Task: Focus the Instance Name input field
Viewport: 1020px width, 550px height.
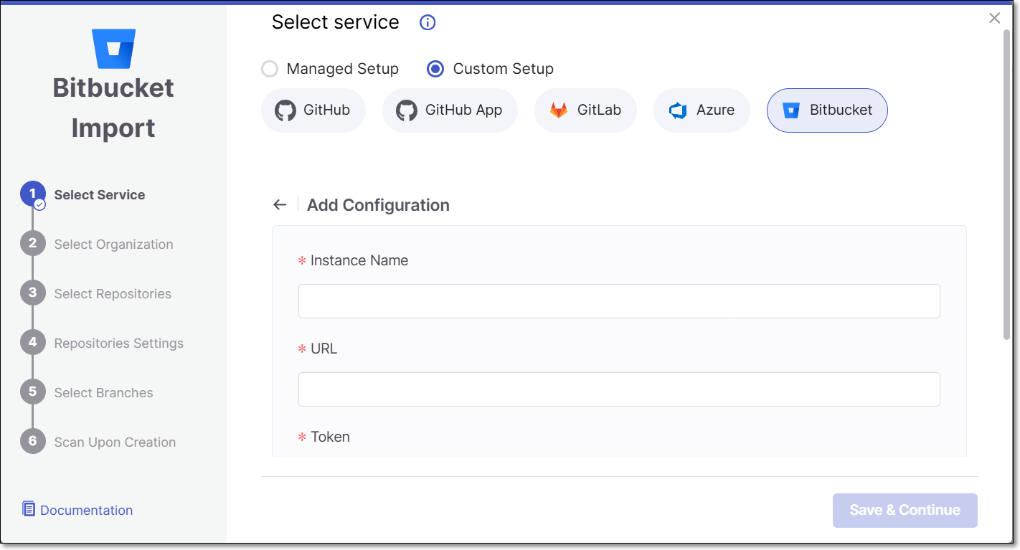Action: (x=619, y=301)
